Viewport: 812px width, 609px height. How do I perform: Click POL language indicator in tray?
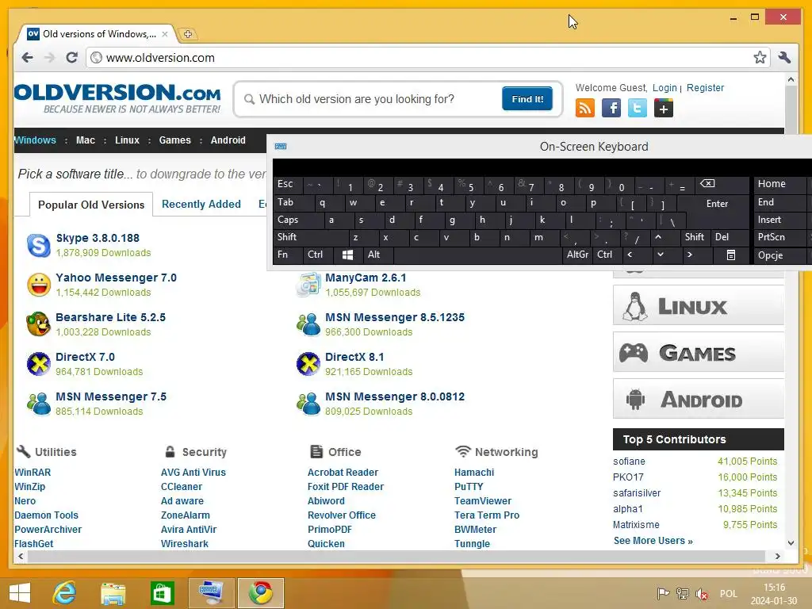pos(728,593)
